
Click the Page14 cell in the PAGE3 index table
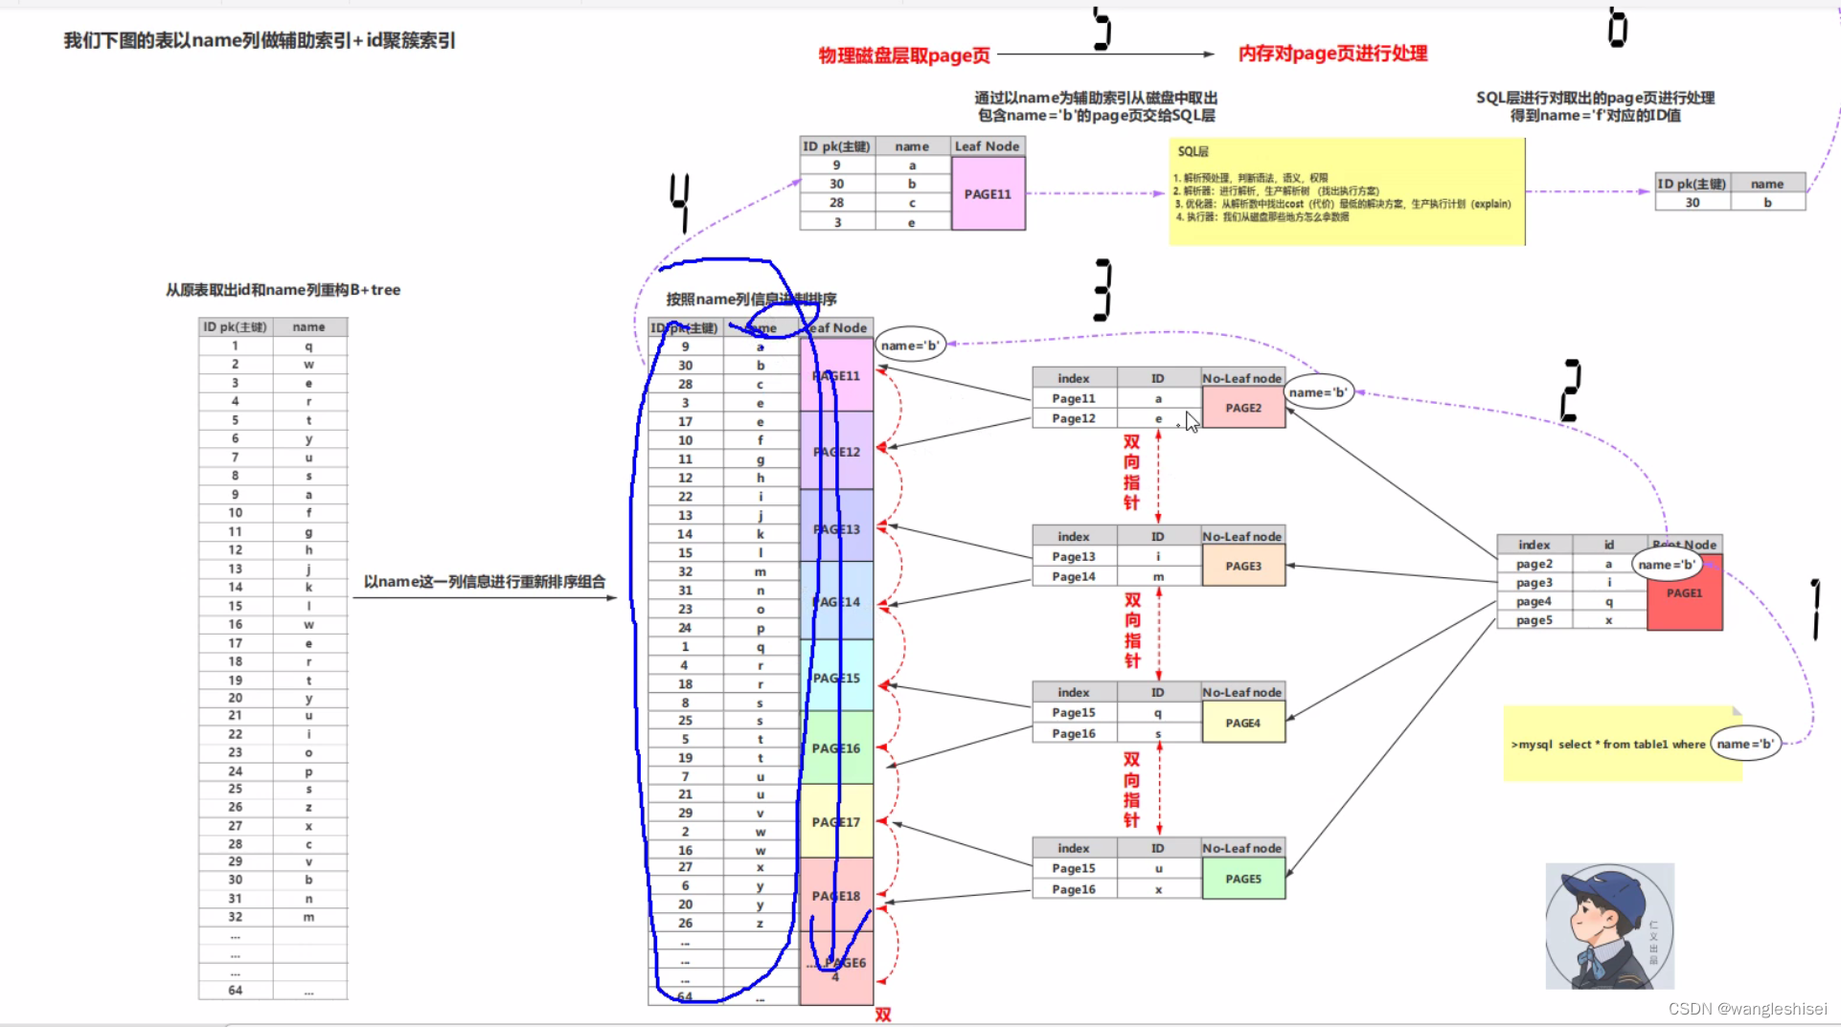[1074, 576]
